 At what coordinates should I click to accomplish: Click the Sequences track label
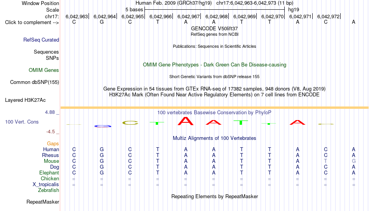[x=46, y=52]
